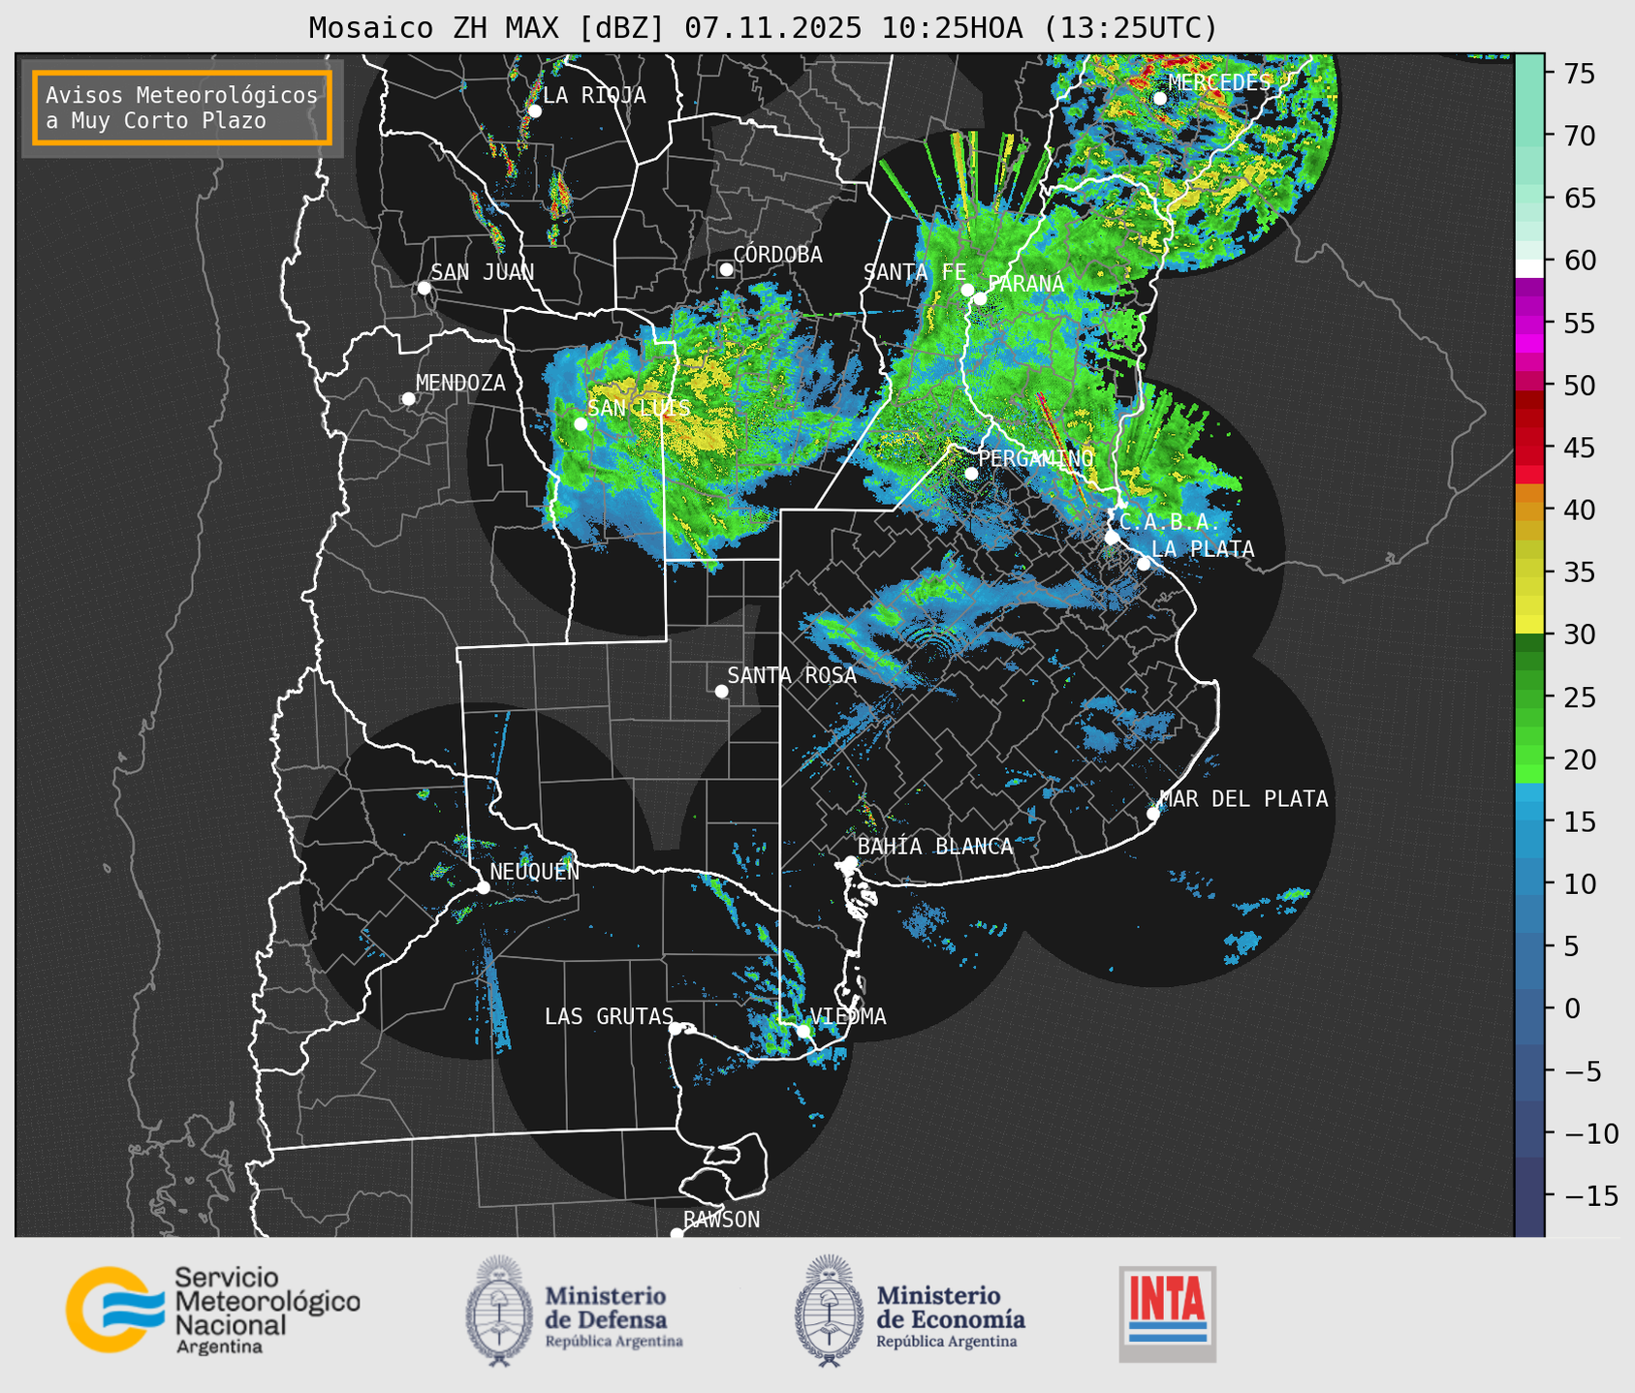Click the La Plata city marker dot

coord(1144,564)
